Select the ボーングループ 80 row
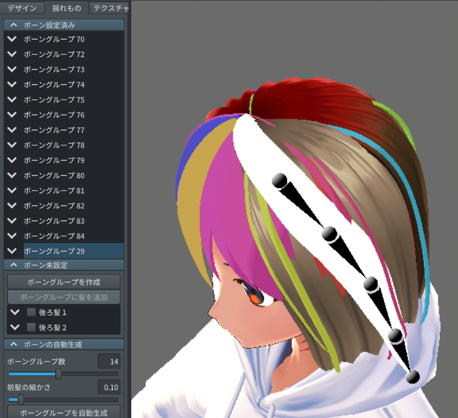This screenshot has width=458, height=418. 74,175
